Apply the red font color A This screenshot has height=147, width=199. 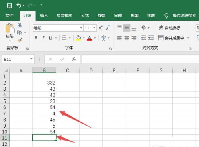90,38
